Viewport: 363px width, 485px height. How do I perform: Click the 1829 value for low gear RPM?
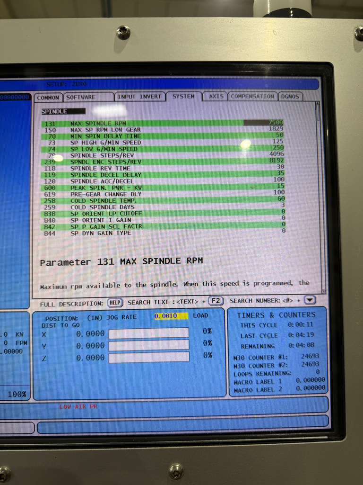pyautogui.click(x=276, y=129)
